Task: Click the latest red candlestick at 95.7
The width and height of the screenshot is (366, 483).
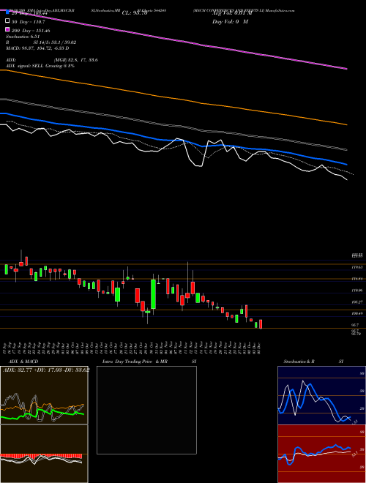Action: point(261,324)
